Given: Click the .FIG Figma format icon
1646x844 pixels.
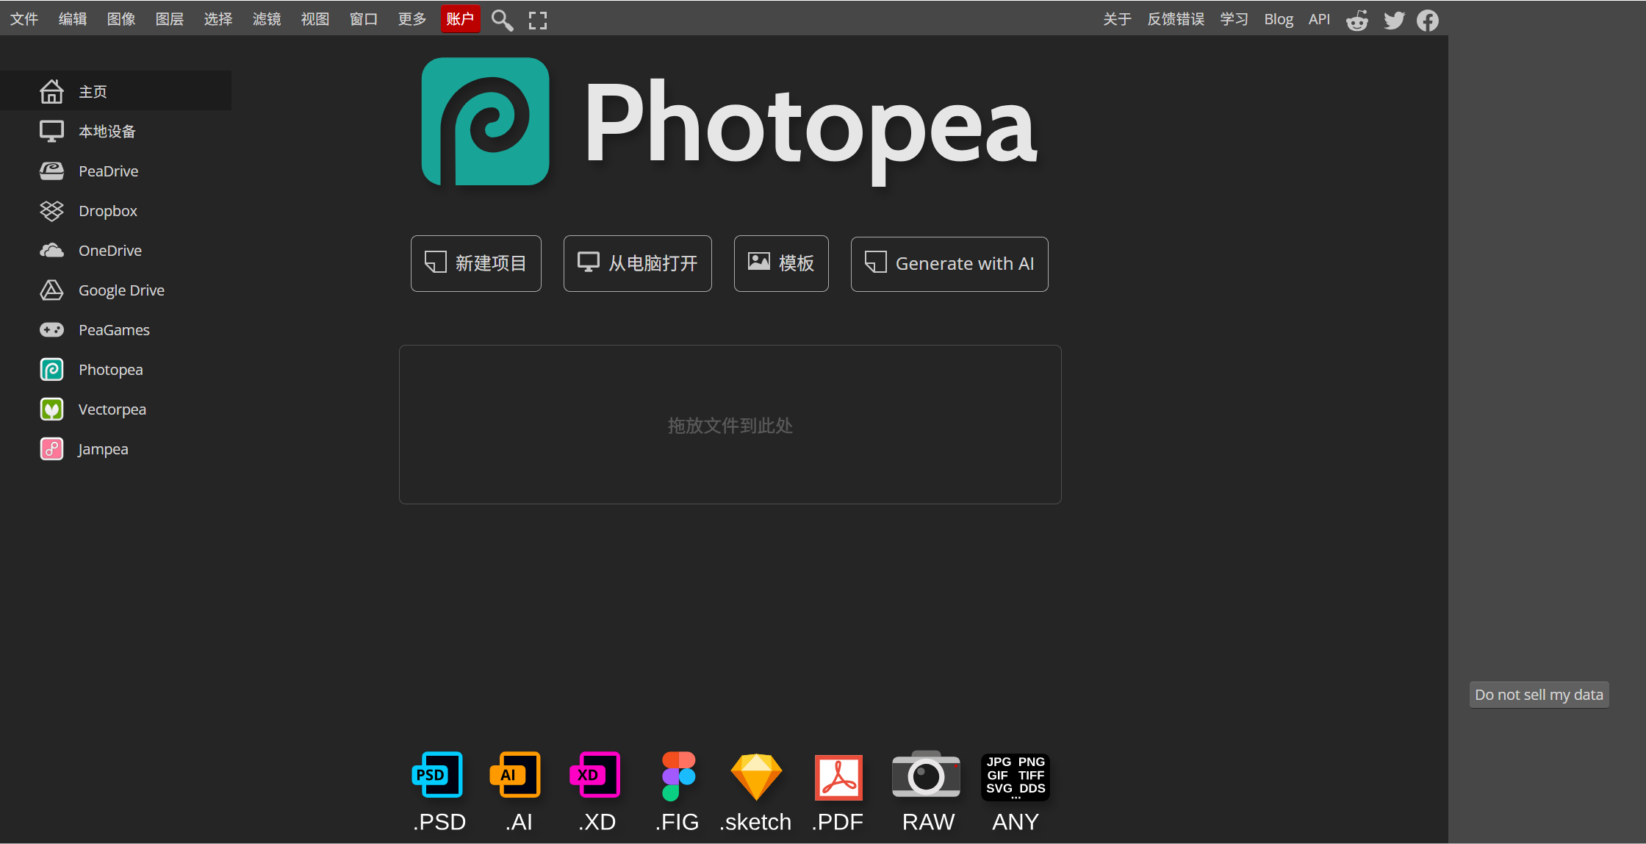Looking at the screenshot, I should tap(678, 776).
